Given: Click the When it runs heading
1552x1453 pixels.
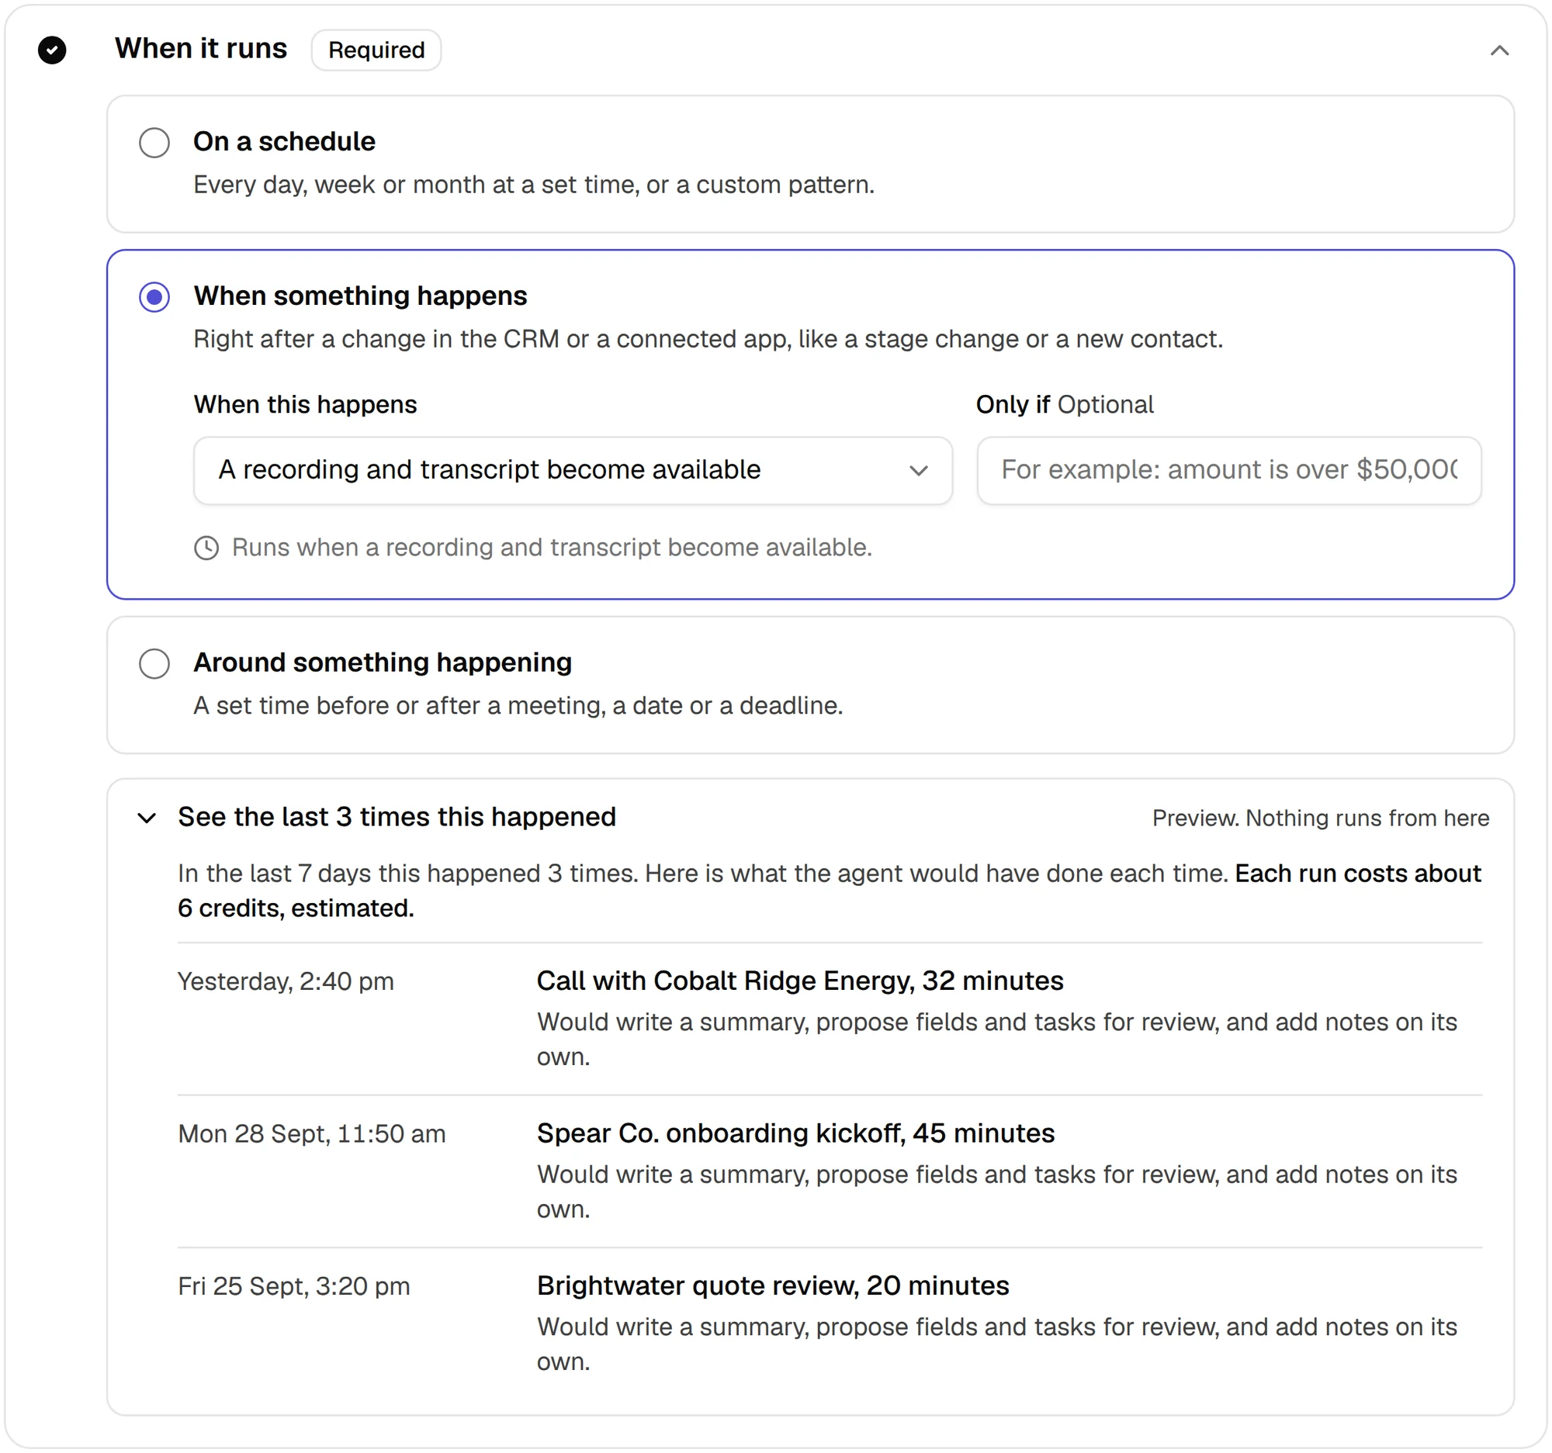Looking at the screenshot, I should (x=201, y=48).
